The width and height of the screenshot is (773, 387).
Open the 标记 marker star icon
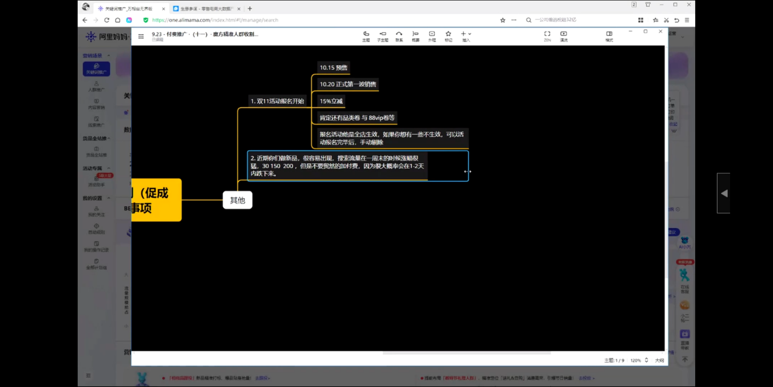pyautogui.click(x=448, y=36)
